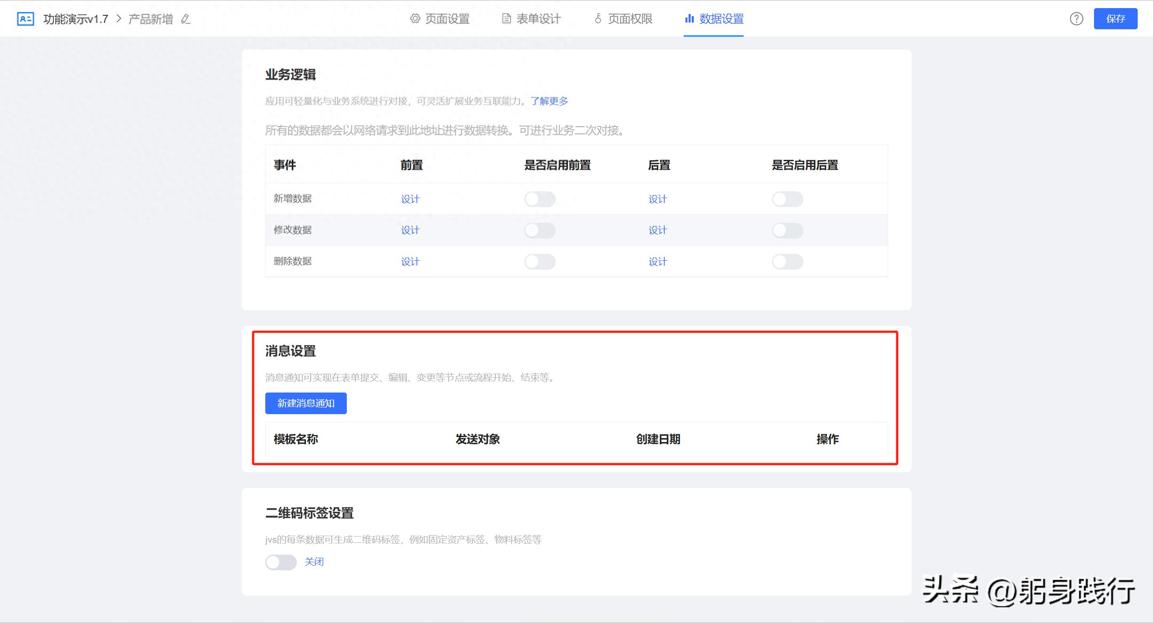Click the document icon in the 表单设计 tab
Screen dimensions: 1153x623
(507, 18)
